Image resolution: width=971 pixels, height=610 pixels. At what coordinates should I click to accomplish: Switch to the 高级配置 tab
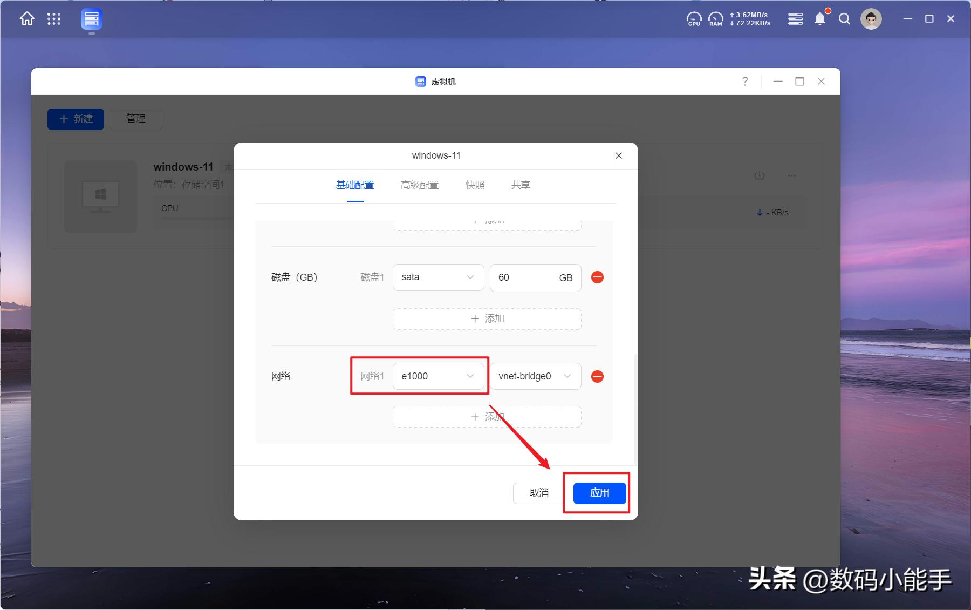pyautogui.click(x=420, y=185)
